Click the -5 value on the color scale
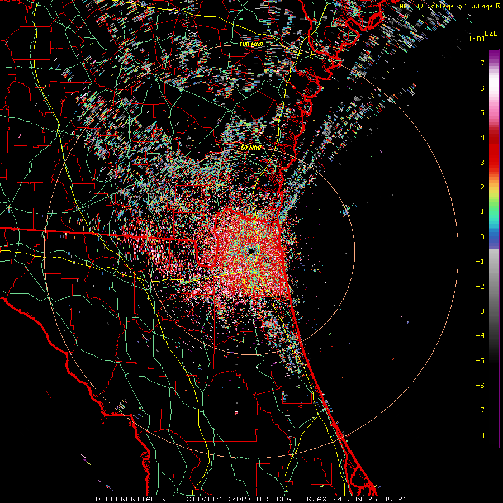Viewport: 503px width, 503px height. [x=480, y=361]
